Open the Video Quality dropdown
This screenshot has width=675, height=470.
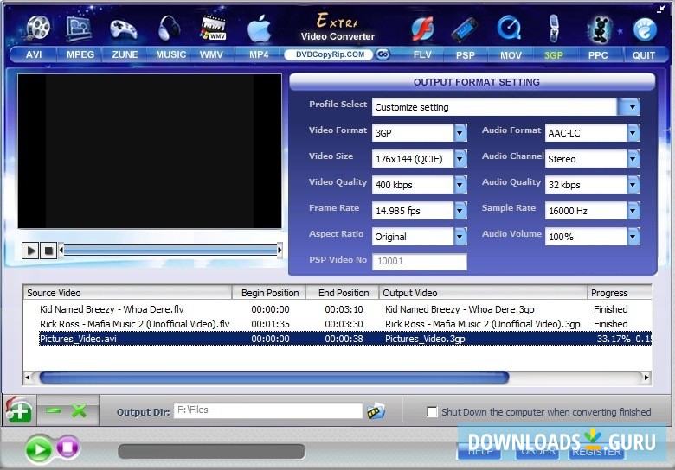click(460, 185)
